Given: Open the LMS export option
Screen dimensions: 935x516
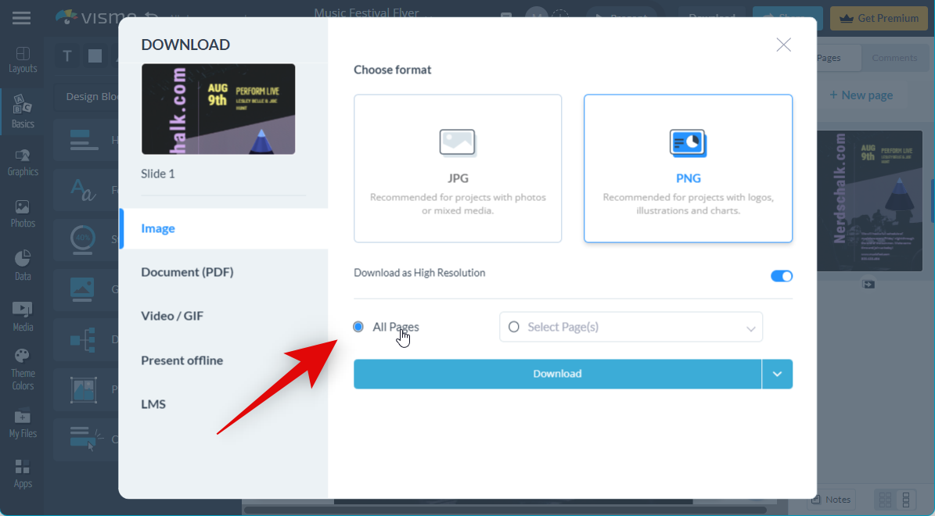Looking at the screenshot, I should tap(153, 404).
